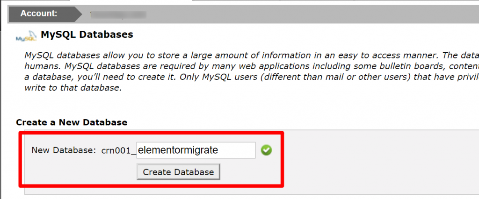The height and width of the screenshot is (199, 479).
Task: Click the MySQL Databases page heading
Action: (x=87, y=35)
